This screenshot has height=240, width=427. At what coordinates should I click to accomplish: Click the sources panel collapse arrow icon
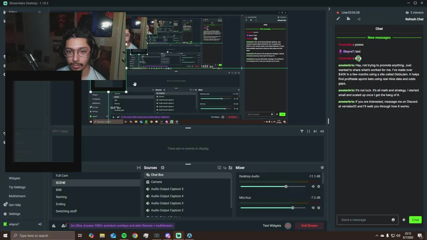[x=139, y=168]
